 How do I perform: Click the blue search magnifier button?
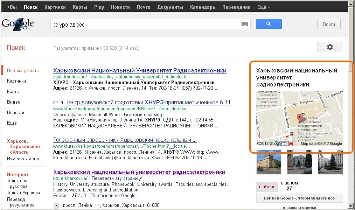click(x=269, y=24)
